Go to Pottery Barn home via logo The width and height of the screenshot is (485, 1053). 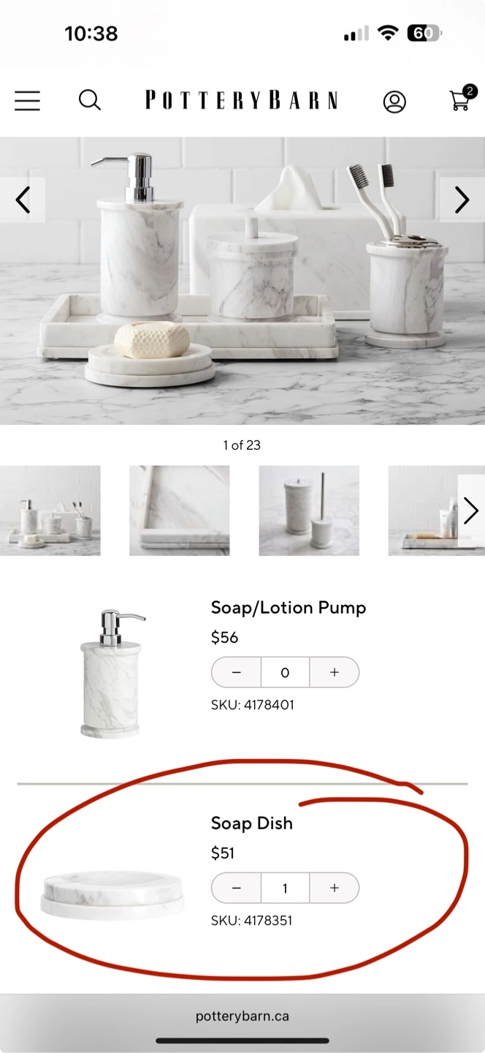tap(242, 100)
